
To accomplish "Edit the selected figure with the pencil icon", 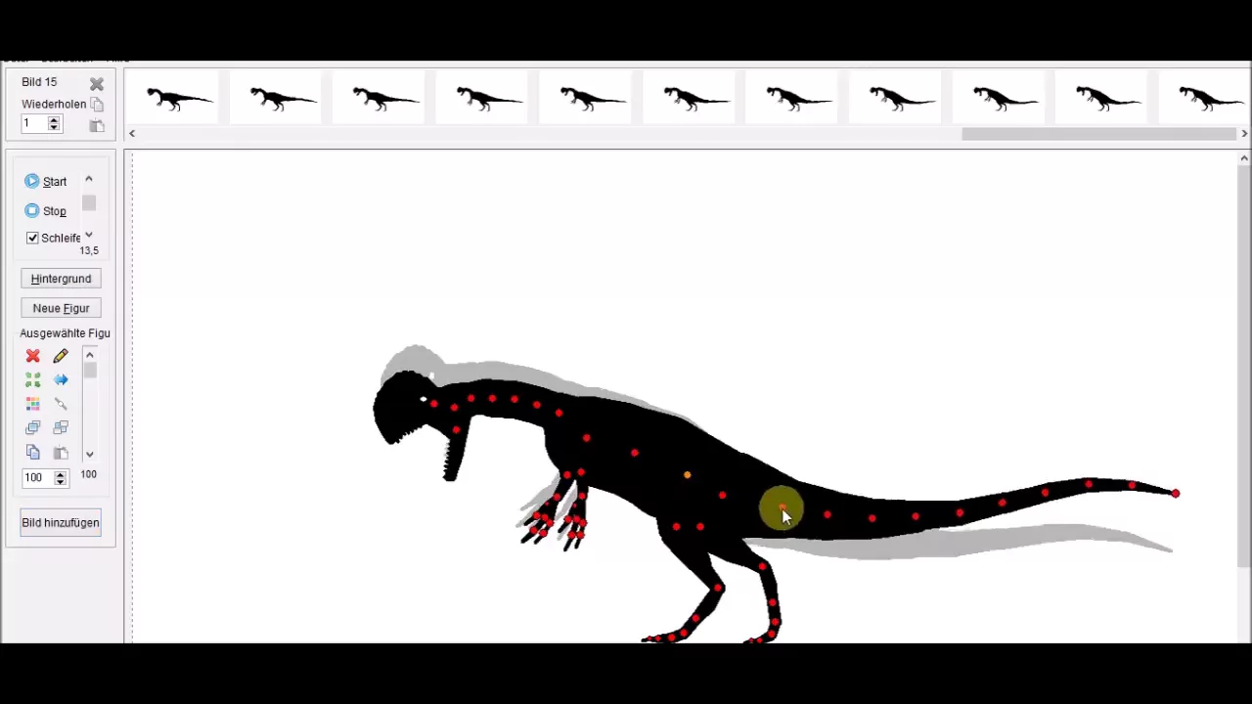I will click(61, 356).
